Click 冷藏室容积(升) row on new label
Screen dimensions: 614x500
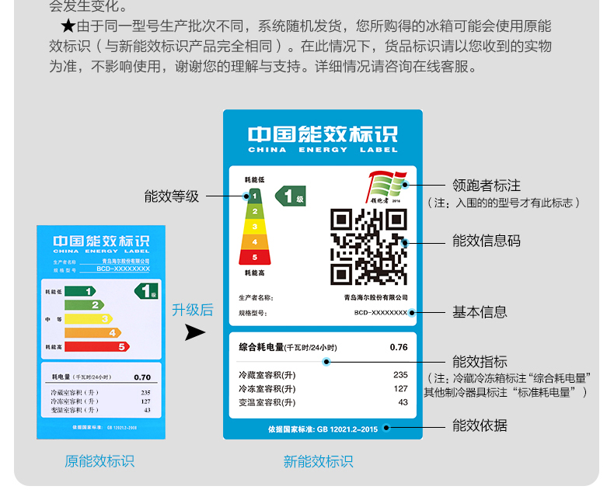(323, 375)
